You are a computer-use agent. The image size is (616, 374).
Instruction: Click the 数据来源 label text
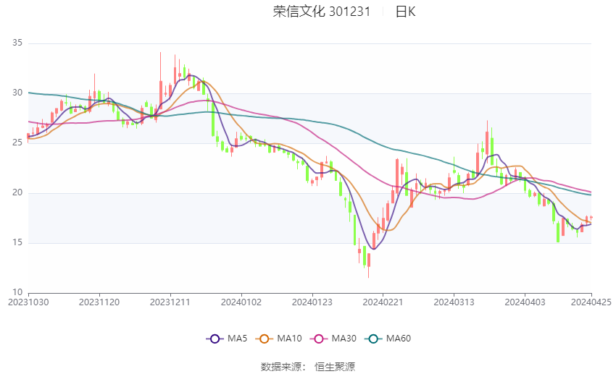point(281,367)
